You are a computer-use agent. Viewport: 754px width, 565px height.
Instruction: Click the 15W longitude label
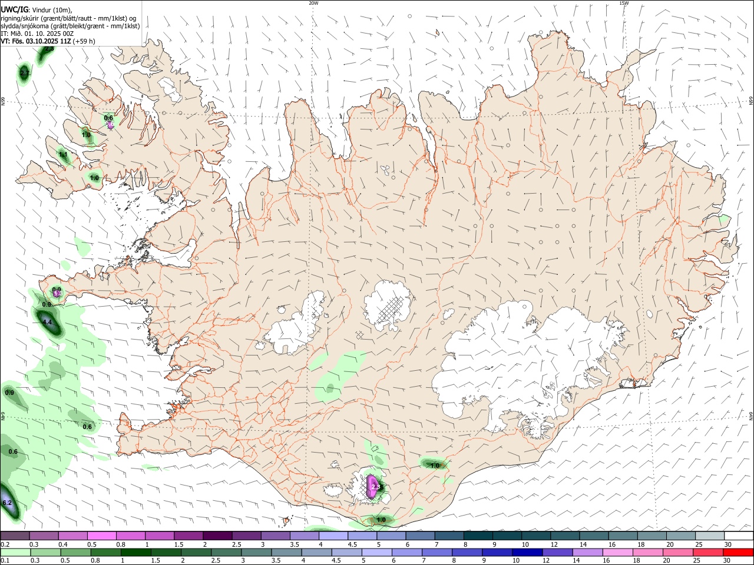tap(624, 3)
